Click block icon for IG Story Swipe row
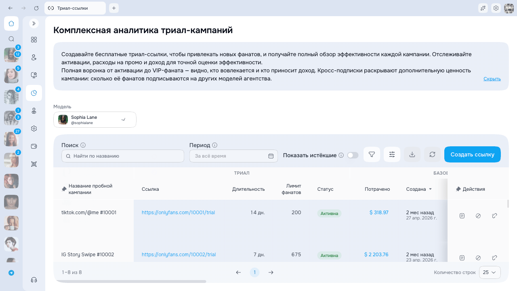The width and height of the screenshot is (517, 291). (478, 258)
